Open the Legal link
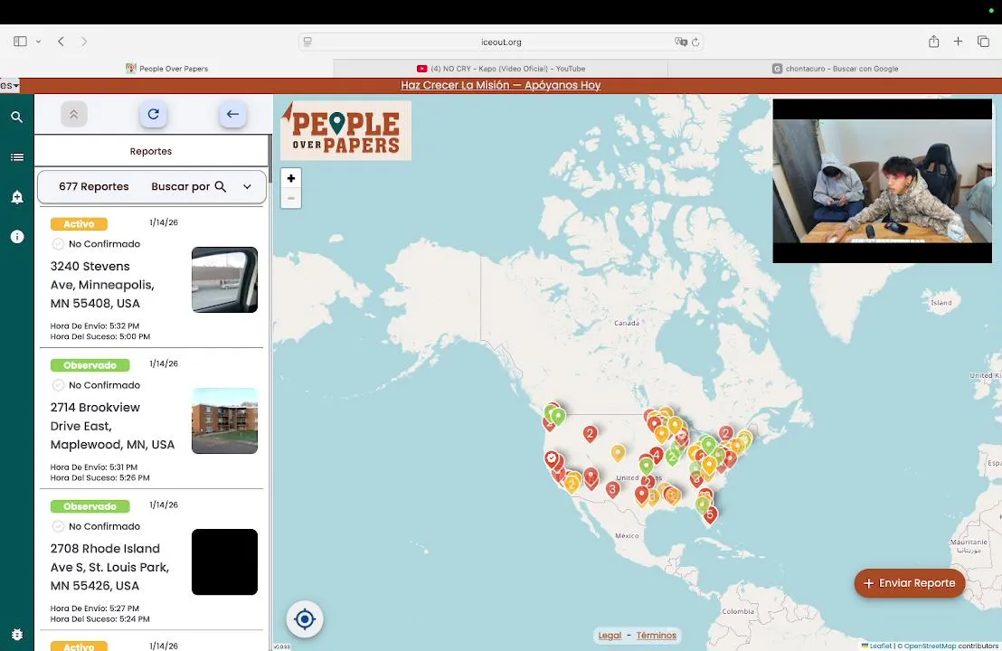Image resolution: width=1002 pixels, height=651 pixels. 609,635
